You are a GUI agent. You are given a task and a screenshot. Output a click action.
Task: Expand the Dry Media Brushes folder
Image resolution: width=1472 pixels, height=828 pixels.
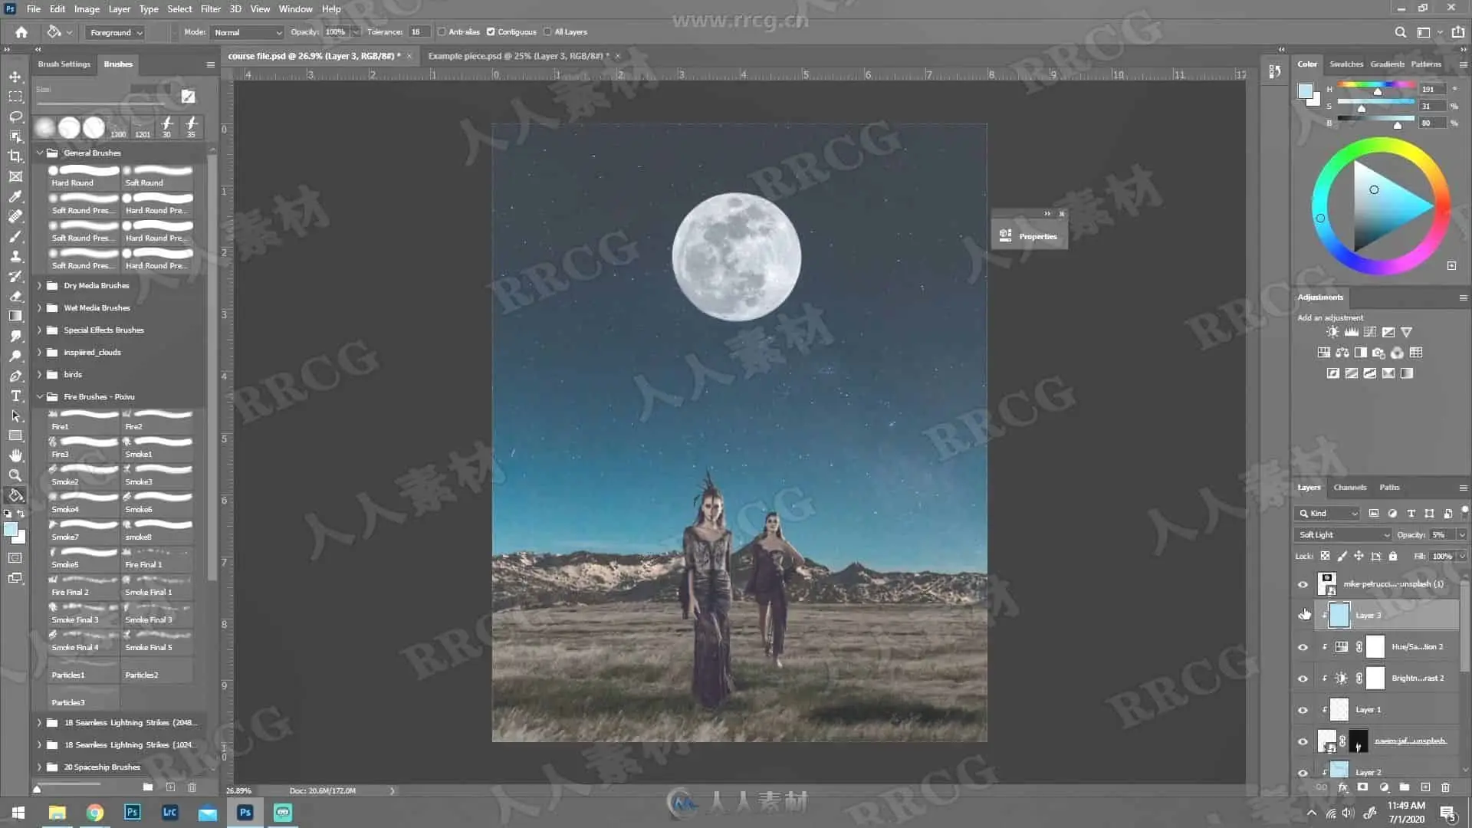coord(39,286)
